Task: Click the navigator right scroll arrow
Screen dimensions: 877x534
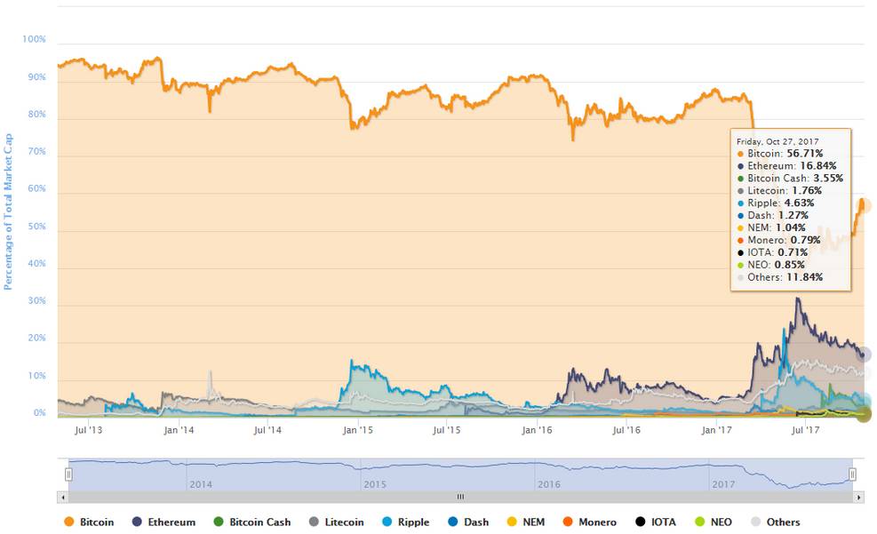Action: (x=858, y=497)
